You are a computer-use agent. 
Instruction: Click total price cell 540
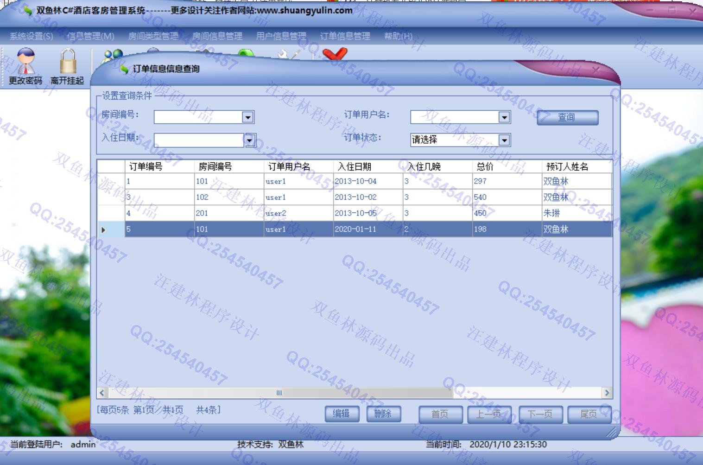507,197
